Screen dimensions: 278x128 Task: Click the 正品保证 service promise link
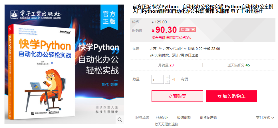tap(161, 118)
